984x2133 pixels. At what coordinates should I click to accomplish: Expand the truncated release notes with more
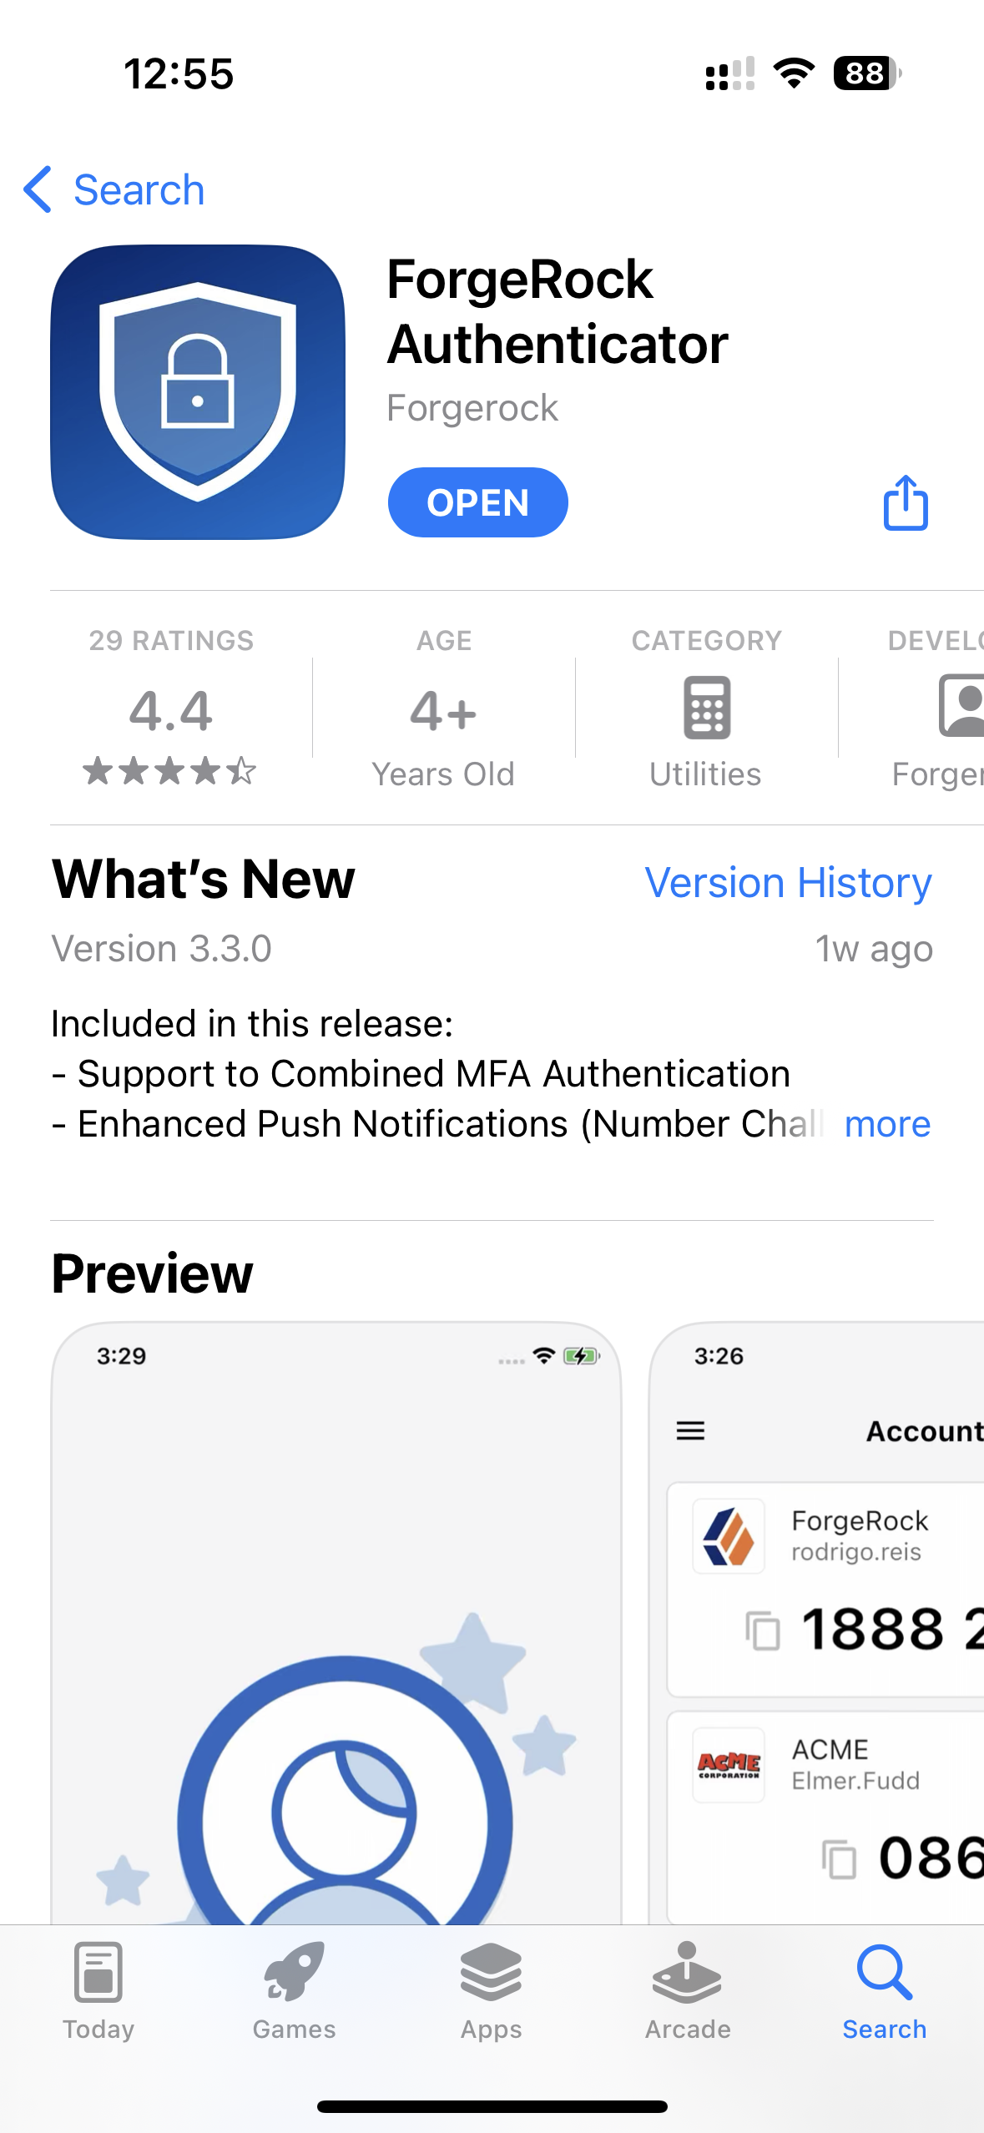886,1124
